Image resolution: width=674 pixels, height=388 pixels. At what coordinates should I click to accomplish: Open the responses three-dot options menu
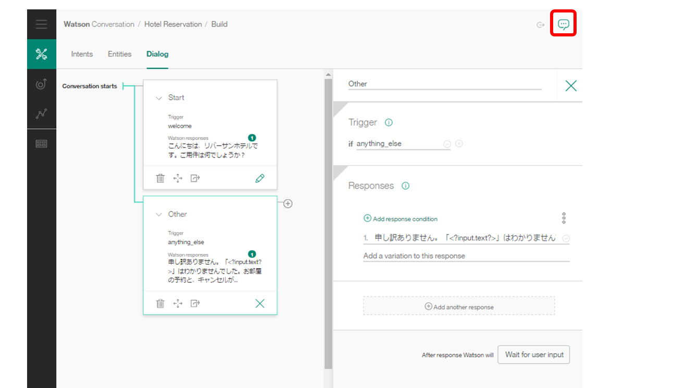coord(564,218)
